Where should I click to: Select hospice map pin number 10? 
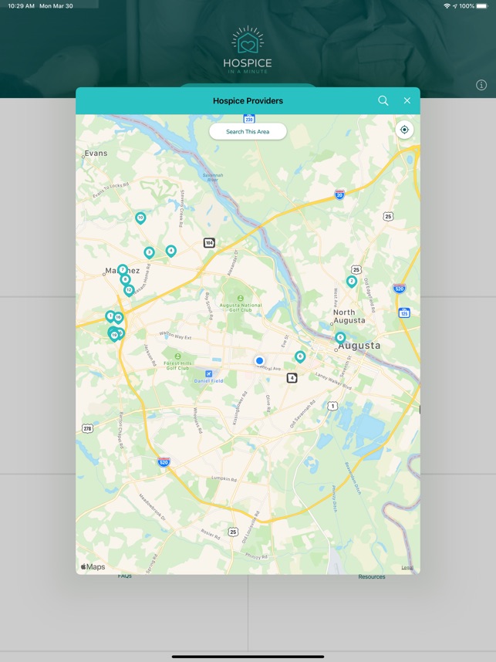point(140,218)
